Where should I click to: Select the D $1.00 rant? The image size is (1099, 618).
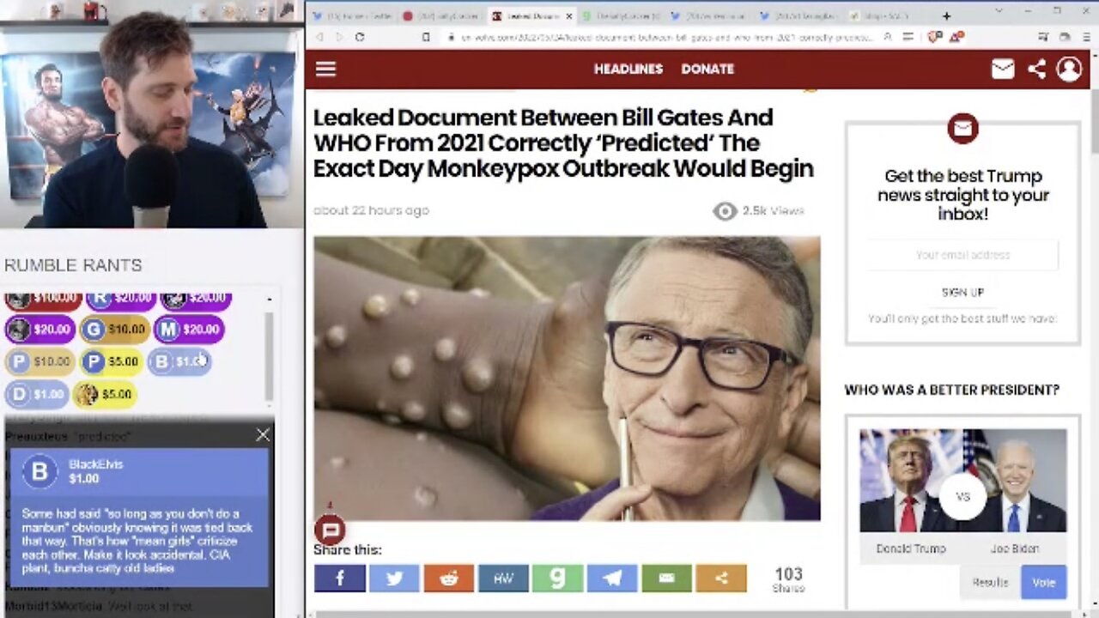[37, 394]
